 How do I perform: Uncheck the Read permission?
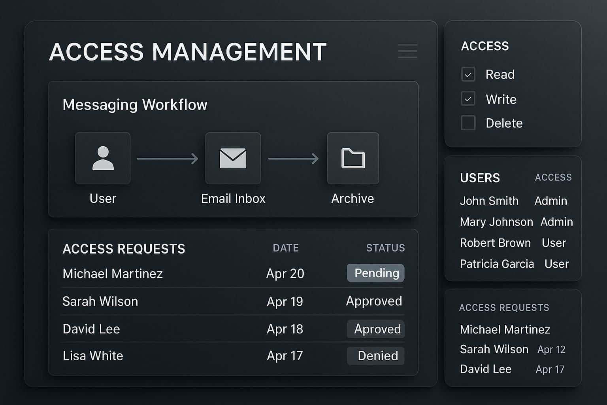pyautogui.click(x=468, y=74)
